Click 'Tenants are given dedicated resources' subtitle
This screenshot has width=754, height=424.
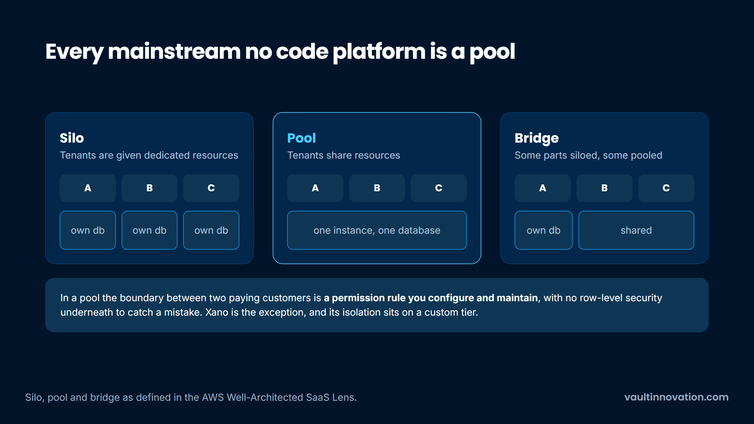tap(149, 155)
